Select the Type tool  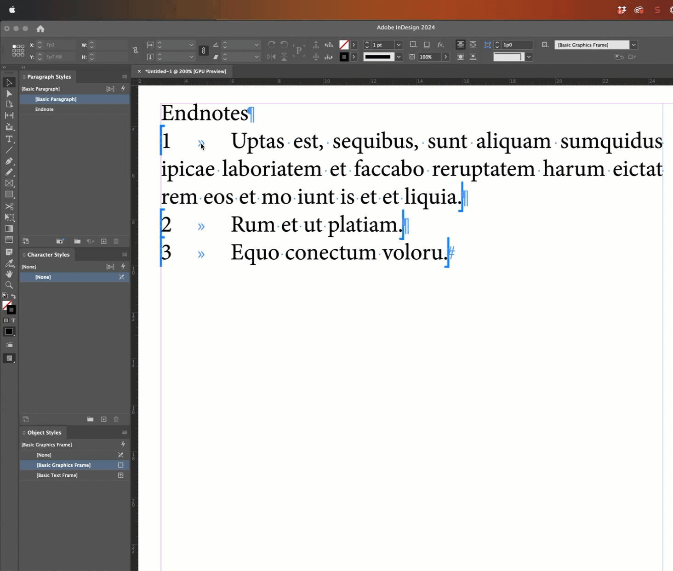pos(9,139)
